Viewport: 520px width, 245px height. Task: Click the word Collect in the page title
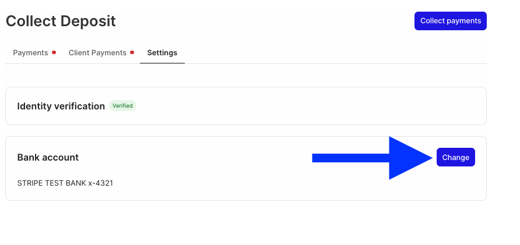[x=30, y=22]
